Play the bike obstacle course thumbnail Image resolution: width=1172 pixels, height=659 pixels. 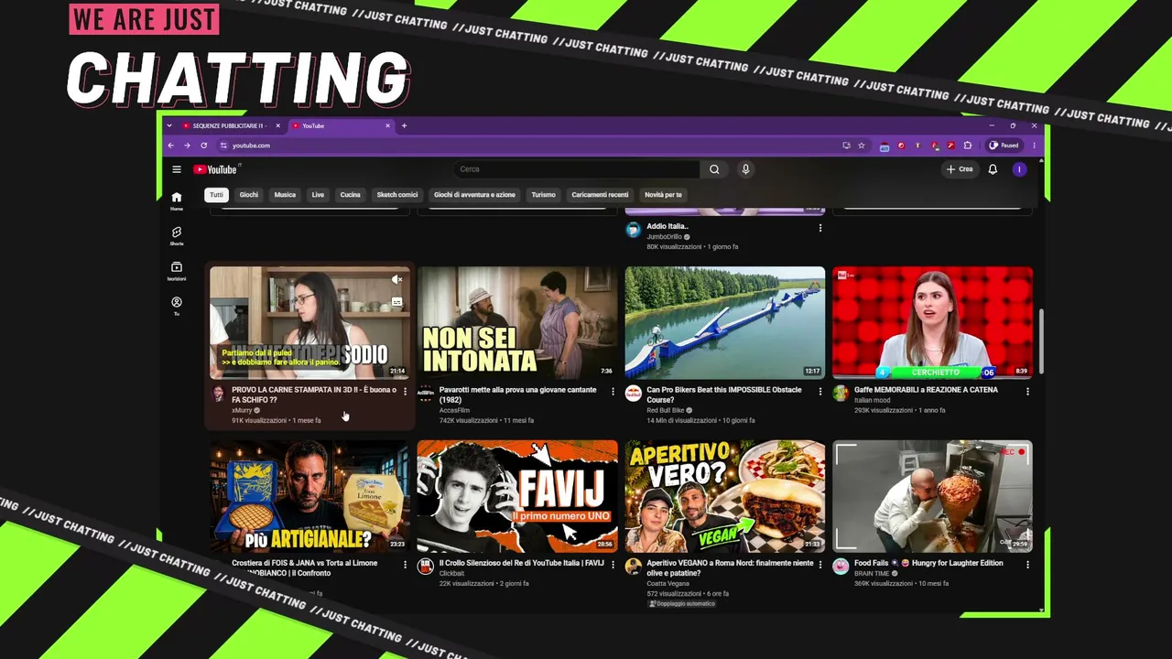(725, 322)
